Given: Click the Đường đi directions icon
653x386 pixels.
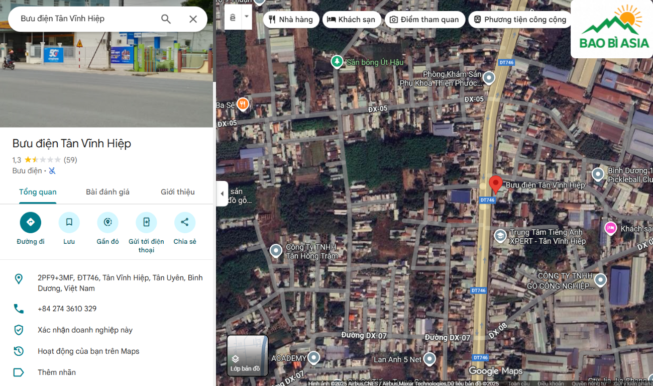Looking at the screenshot, I should coord(31,222).
